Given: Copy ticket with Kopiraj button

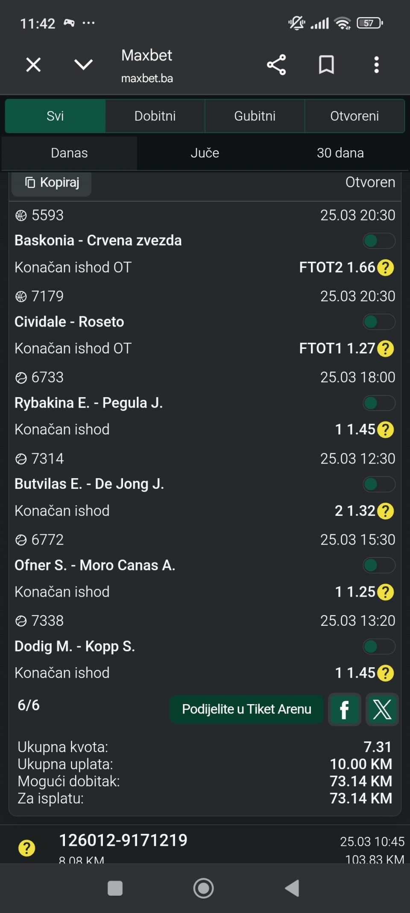Looking at the screenshot, I should pyautogui.click(x=52, y=183).
